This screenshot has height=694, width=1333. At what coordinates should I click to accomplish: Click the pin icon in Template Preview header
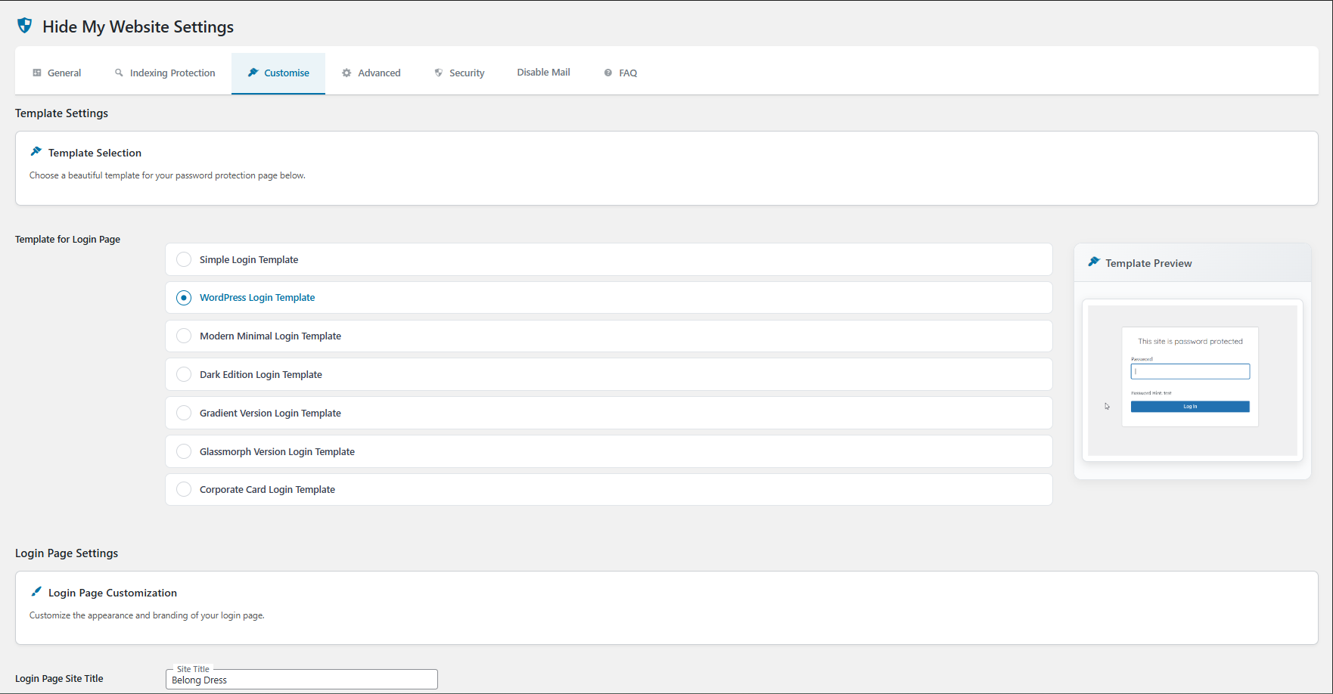pyautogui.click(x=1093, y=262)
